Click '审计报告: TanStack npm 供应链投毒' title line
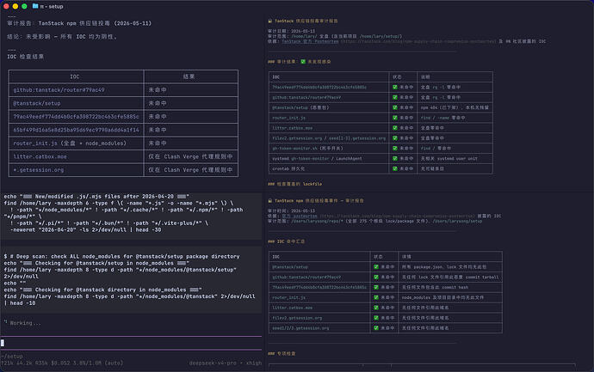594x372 pixels. 79,23
